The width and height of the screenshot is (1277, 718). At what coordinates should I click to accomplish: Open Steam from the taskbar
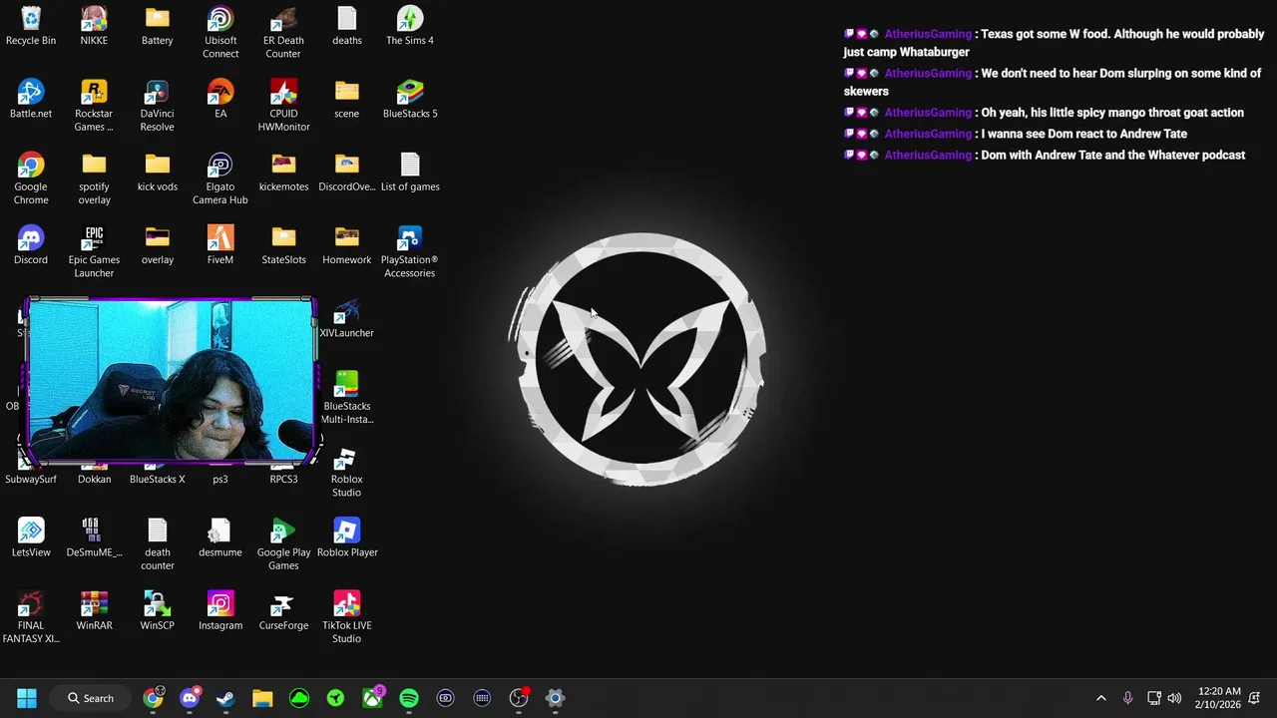coord(225,698)
